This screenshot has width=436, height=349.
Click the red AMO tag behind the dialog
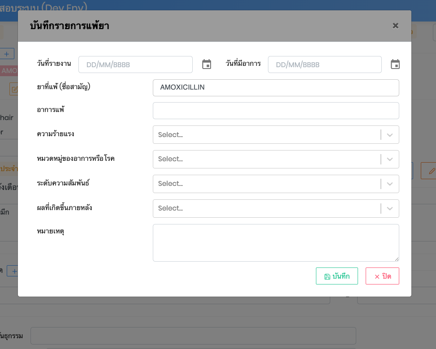point(9,71)
